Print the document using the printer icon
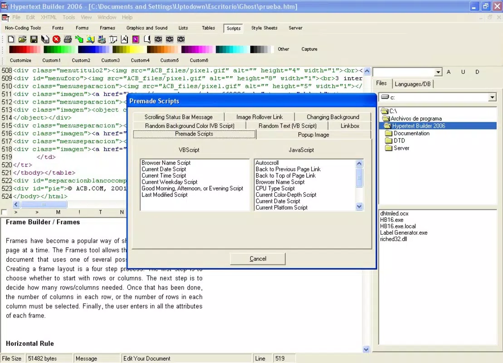 tap(68, 39)
